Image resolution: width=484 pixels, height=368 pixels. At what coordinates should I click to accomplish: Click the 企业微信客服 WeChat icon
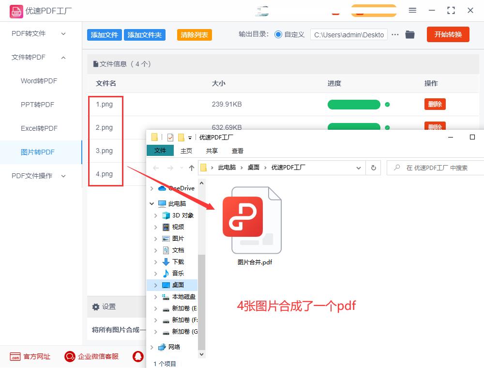coord(70,356)
